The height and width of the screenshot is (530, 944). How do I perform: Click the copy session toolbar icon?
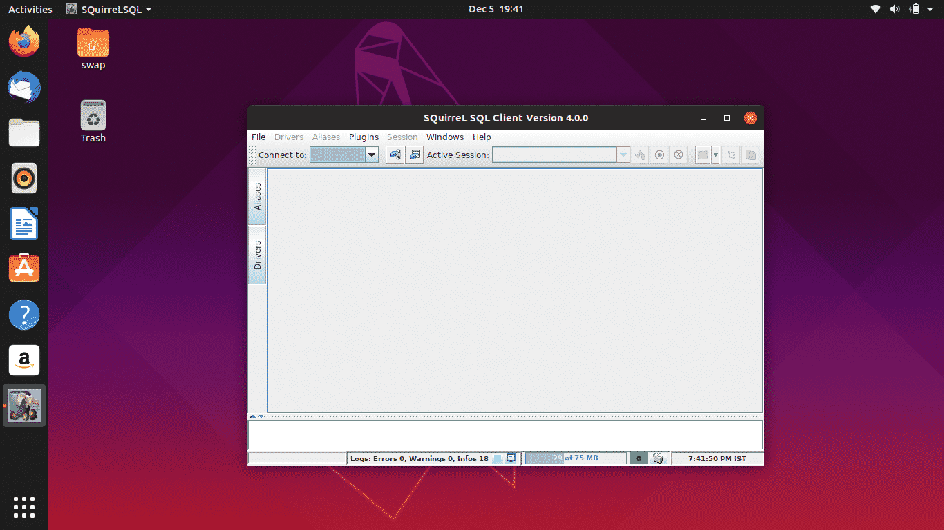tap(750, 155)
